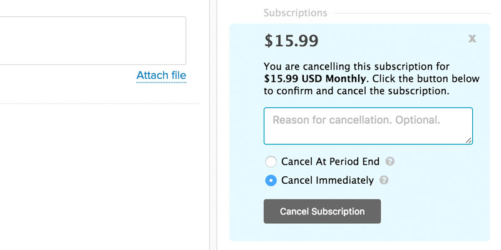501x250 pixels.
Task: Open the Attach file link
Action: click(x=162, y=76)
